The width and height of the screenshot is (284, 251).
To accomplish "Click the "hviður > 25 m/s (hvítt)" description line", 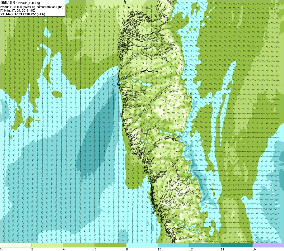I will (x=32, y=7).
